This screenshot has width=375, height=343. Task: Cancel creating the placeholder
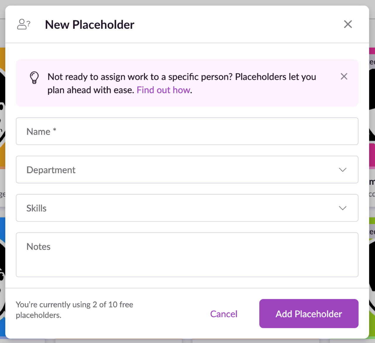coord(224,314)
